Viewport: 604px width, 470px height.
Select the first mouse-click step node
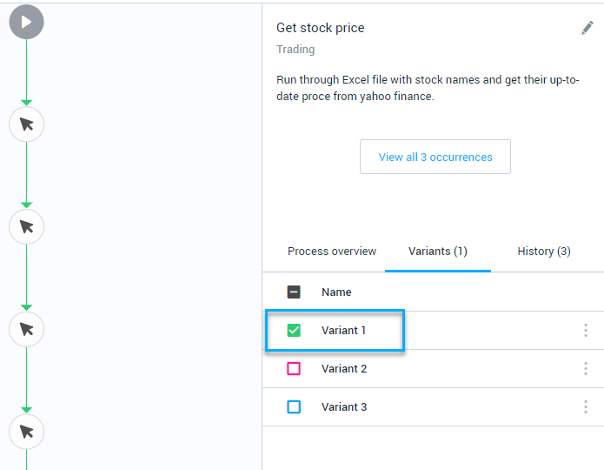click(x=27, y=124)
